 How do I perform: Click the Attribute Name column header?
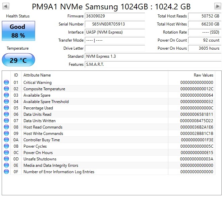pyautogui.click(x=95, y=75)
